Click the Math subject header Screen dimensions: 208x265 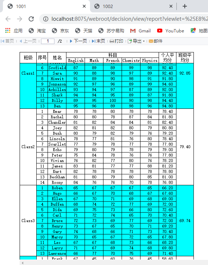(94, 60)
